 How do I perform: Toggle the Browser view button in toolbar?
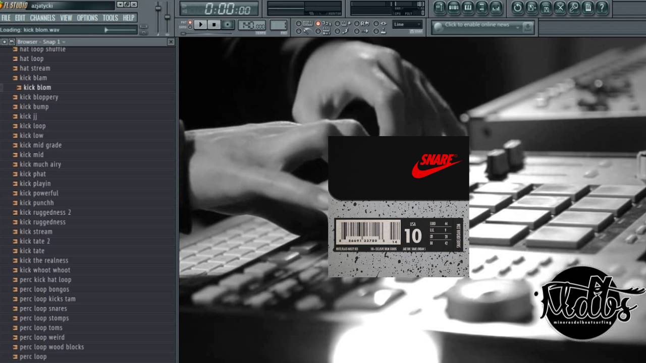482,8
